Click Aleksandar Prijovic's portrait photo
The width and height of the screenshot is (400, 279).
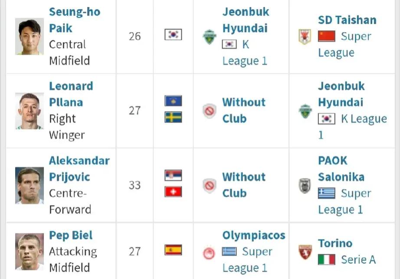pos(30,186)
